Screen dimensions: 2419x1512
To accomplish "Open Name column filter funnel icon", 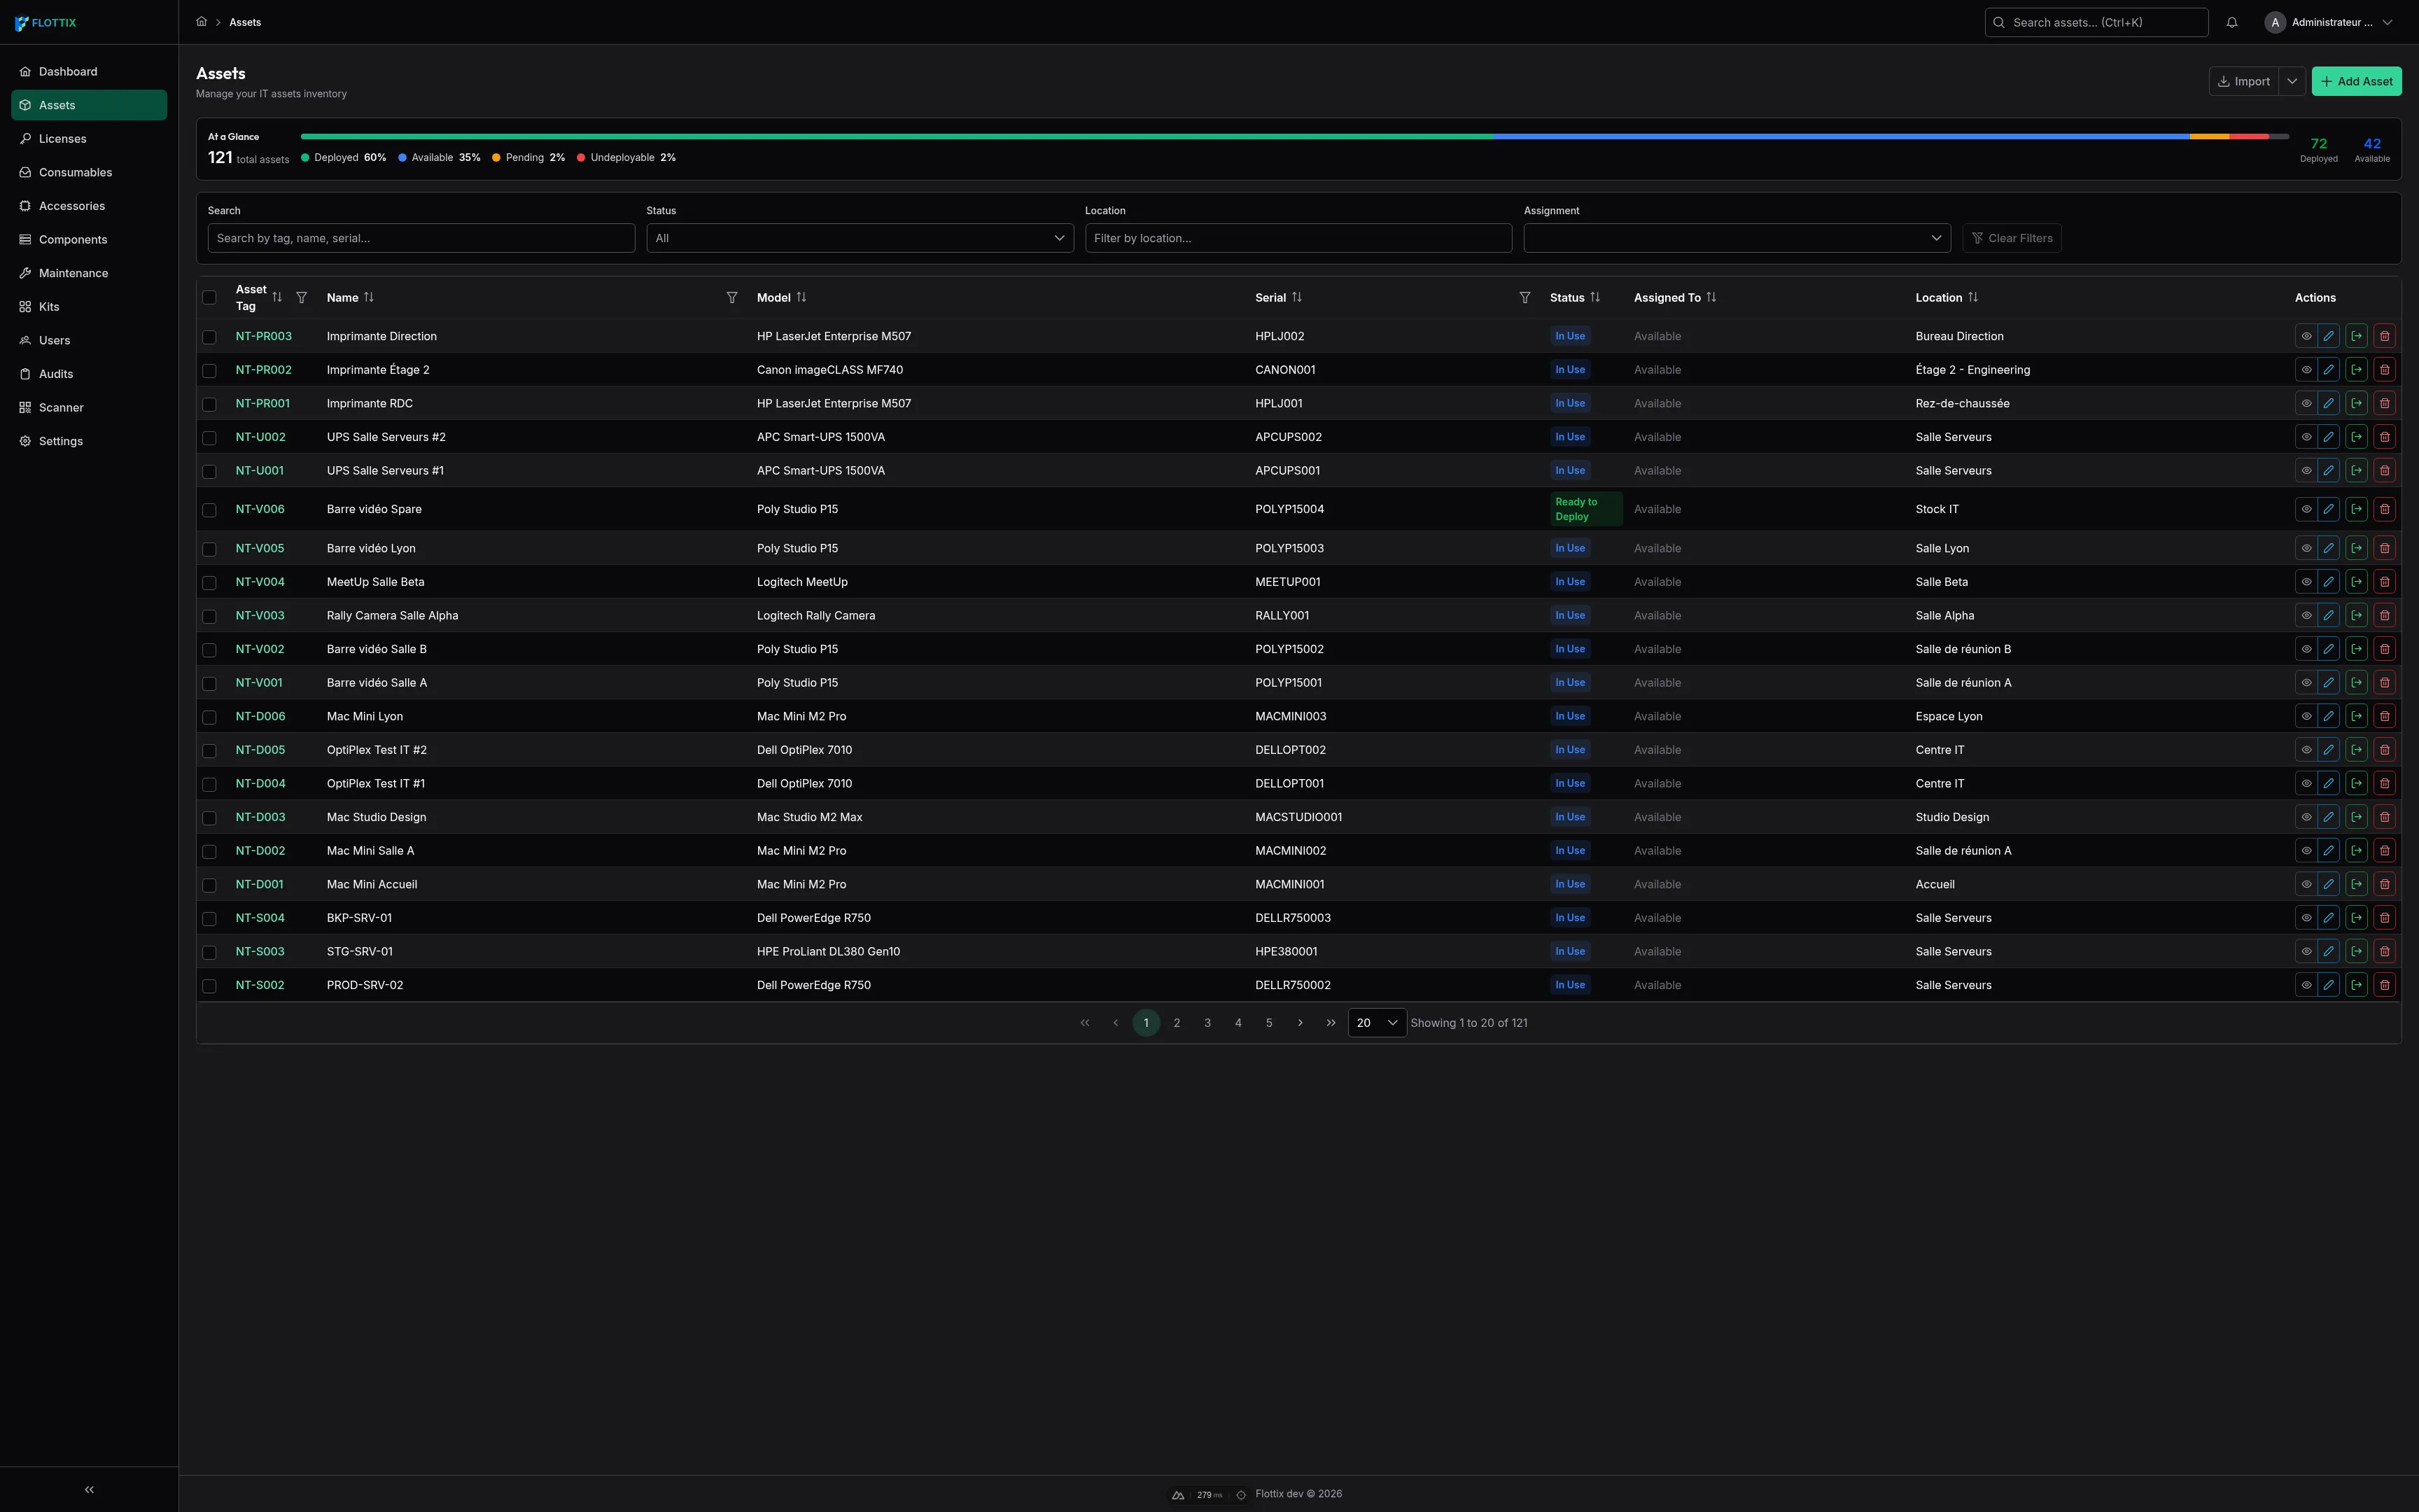I will click(x=731, y=298).
